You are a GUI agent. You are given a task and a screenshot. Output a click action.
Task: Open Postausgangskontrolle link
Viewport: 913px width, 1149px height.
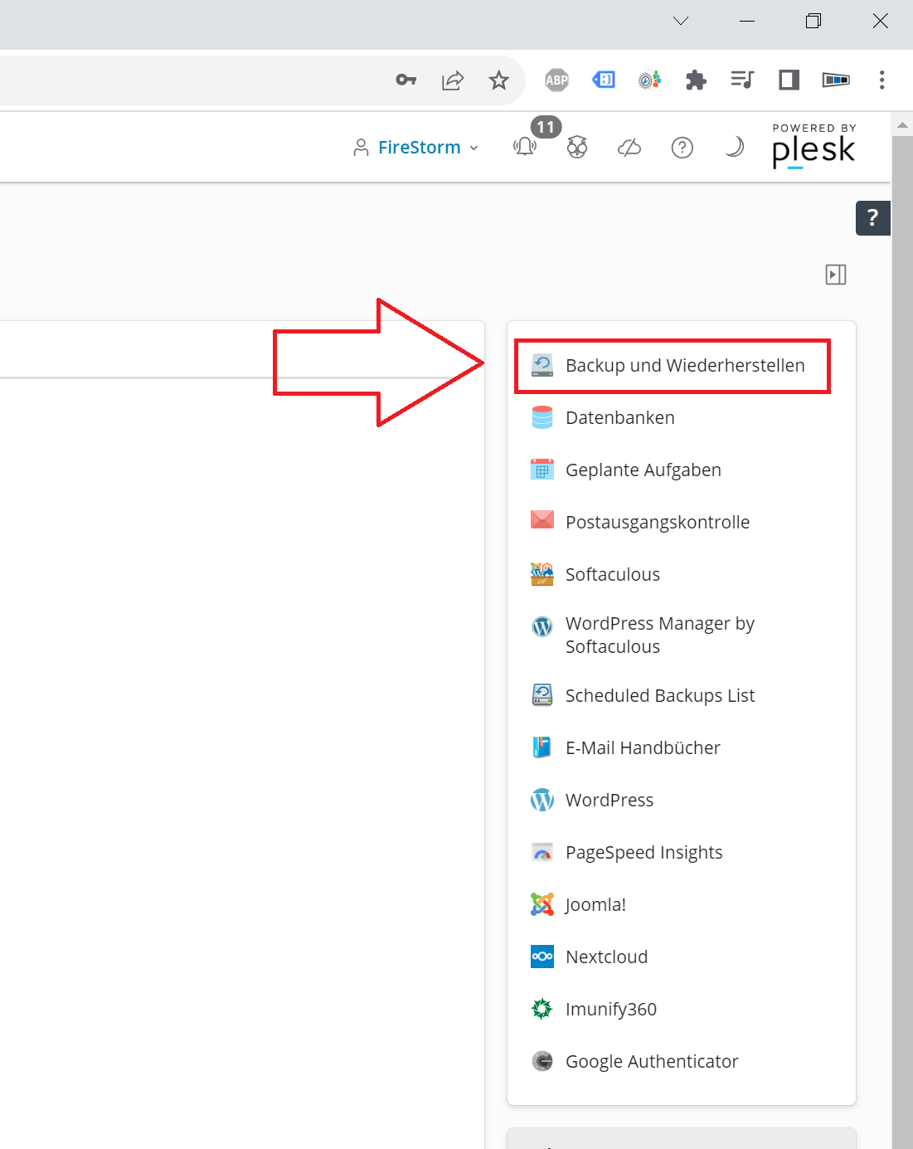[658, 523]
